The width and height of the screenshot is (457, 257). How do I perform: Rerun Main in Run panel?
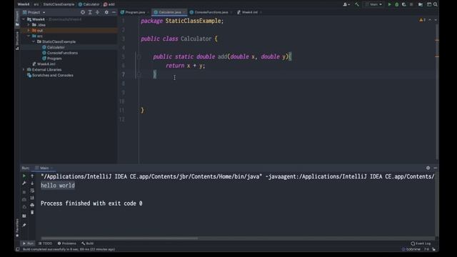click(x=24, y=176)
